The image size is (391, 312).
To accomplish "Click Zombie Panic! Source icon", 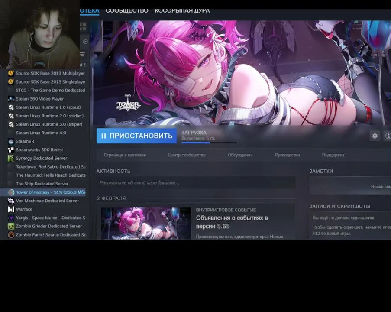I will point(11,234).
